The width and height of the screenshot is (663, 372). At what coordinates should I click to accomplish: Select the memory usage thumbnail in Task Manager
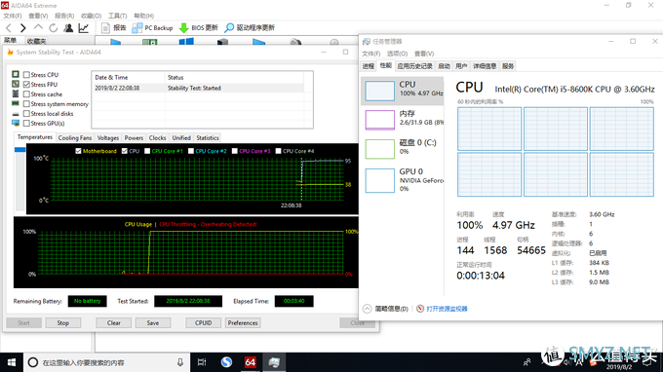pos(379,120)
